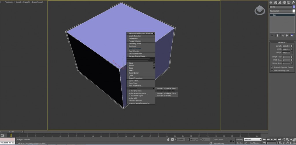296x145 pixels.
Task: Step to the next frame
Action: (275, 140)
